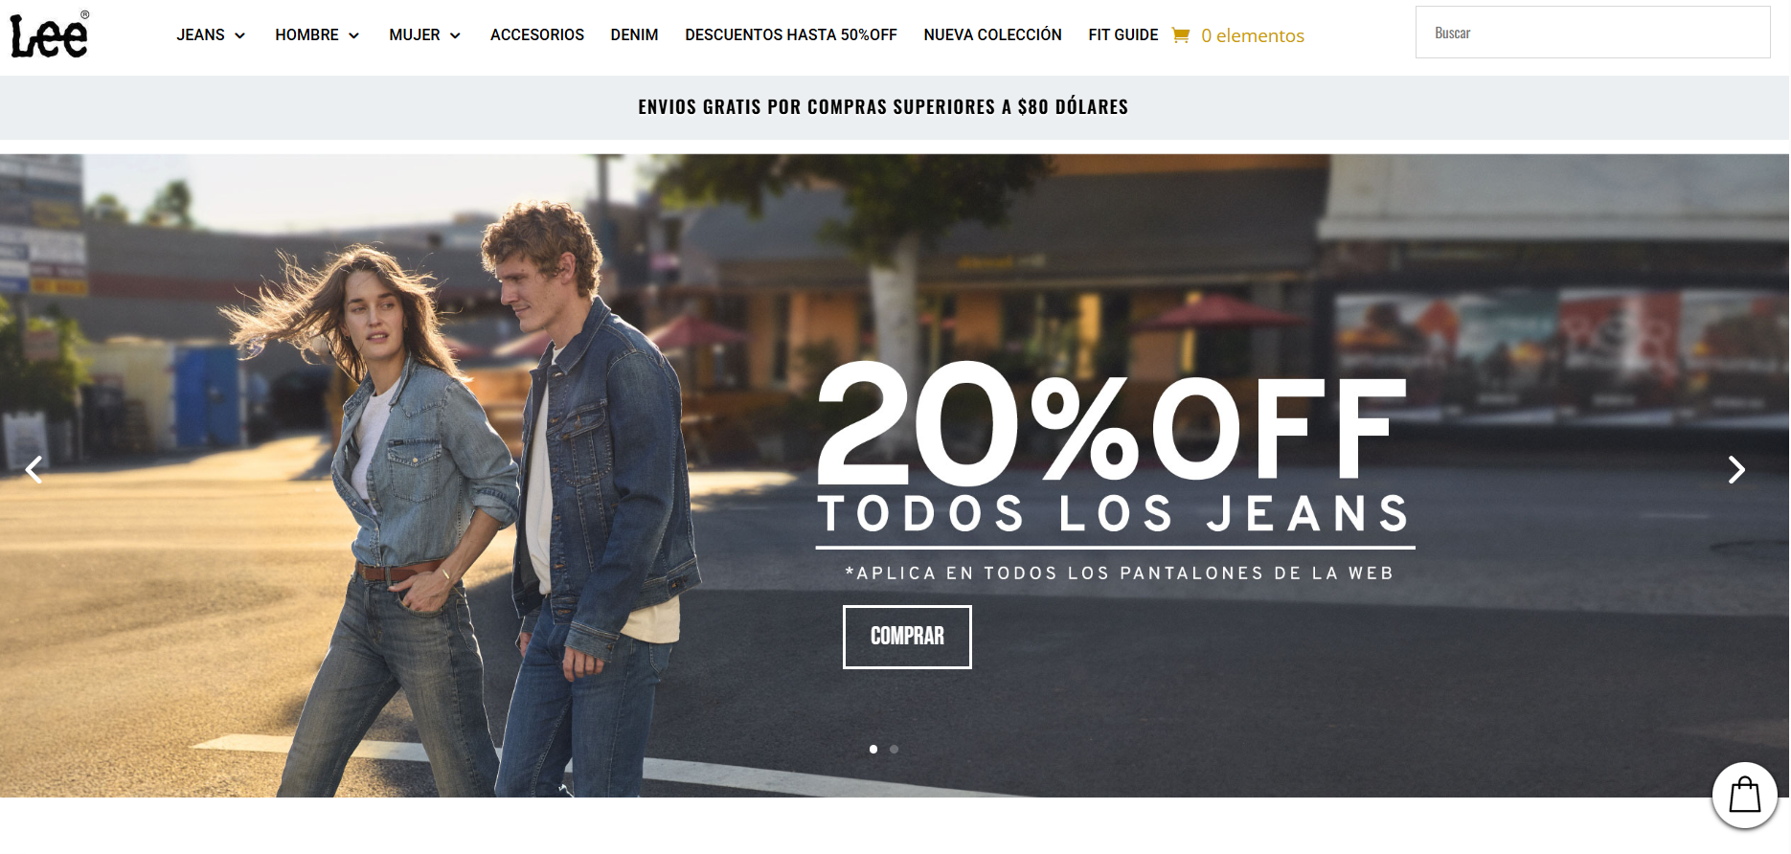Expand the HOMBRE dropdown menu
Viewport: 1791px width, 854px height.
tap(317, 35)
